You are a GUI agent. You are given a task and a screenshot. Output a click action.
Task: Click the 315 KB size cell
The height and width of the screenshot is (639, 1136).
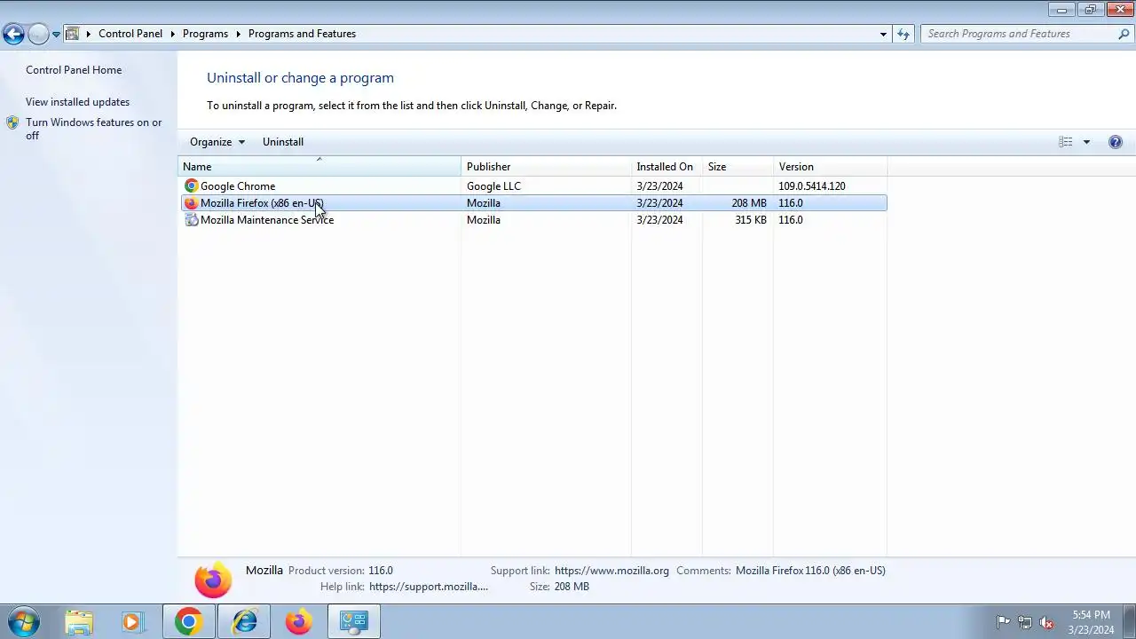[751, 220]
